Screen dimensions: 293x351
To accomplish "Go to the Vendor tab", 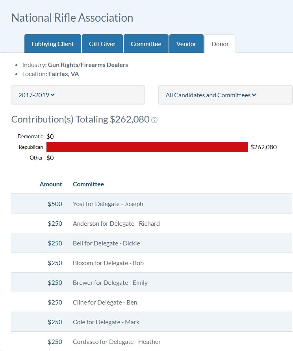I will tap(186, 44).
